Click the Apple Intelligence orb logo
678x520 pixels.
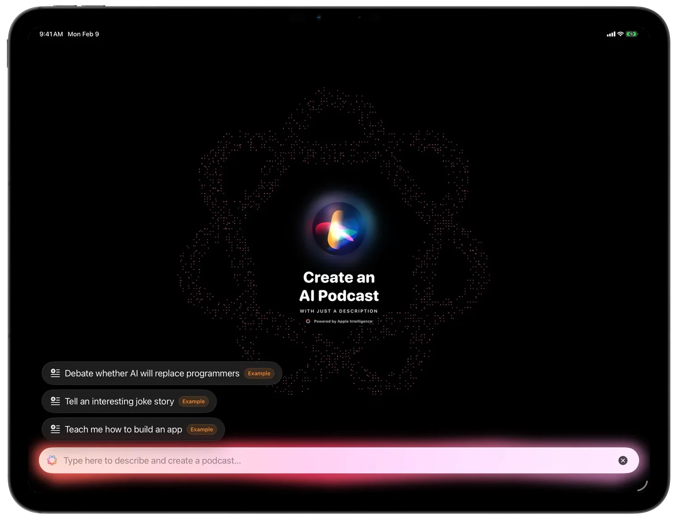339,229
